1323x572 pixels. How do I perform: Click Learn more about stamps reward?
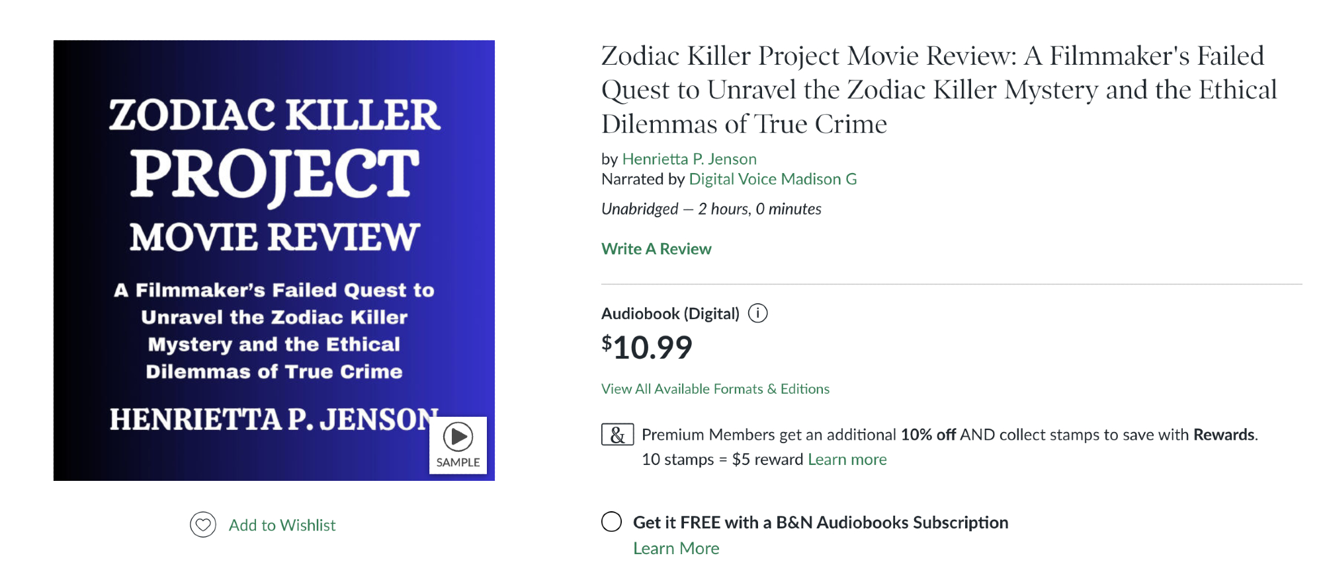click(x=847, y=460)
